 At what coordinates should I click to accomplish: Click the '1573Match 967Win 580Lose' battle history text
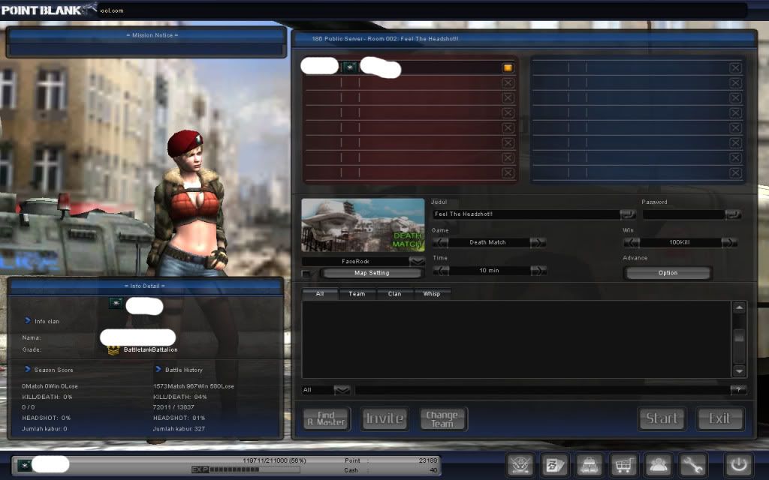[194, 386]
